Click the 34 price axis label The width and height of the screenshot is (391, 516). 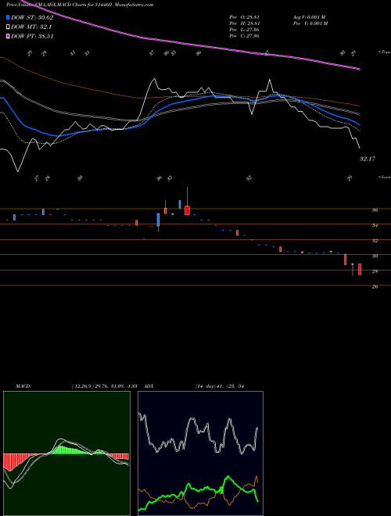tap(375, 225)
